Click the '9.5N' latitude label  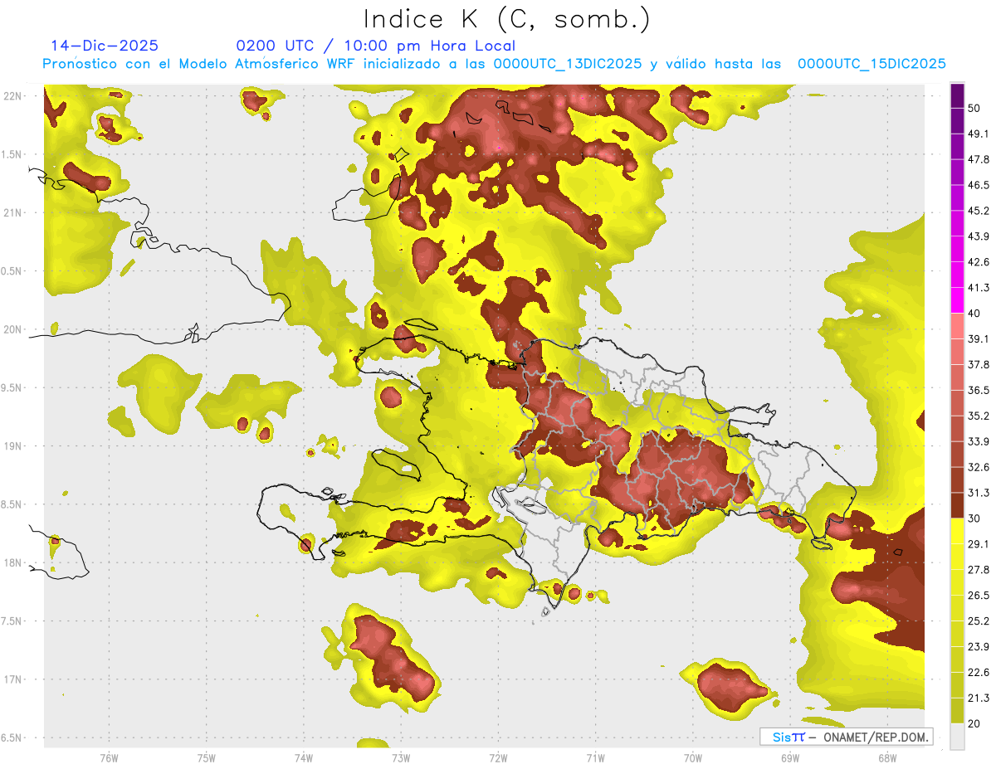click(12, 387)
